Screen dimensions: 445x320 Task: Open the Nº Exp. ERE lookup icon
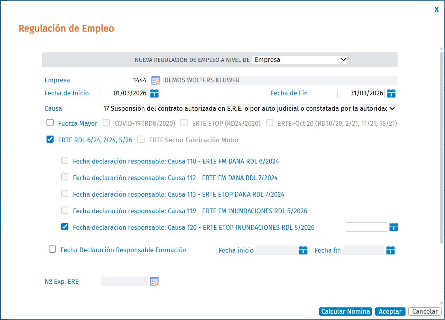coord(154,281)
